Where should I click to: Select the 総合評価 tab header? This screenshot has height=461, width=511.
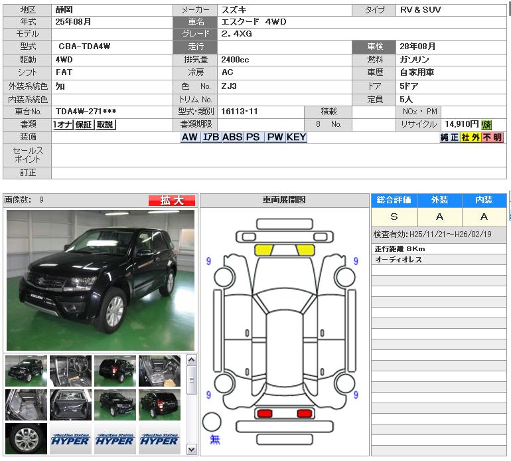(394, 200)
